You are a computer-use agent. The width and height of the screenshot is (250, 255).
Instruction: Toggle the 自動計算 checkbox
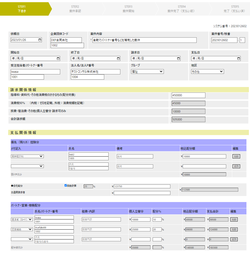(x=66, y=186)
